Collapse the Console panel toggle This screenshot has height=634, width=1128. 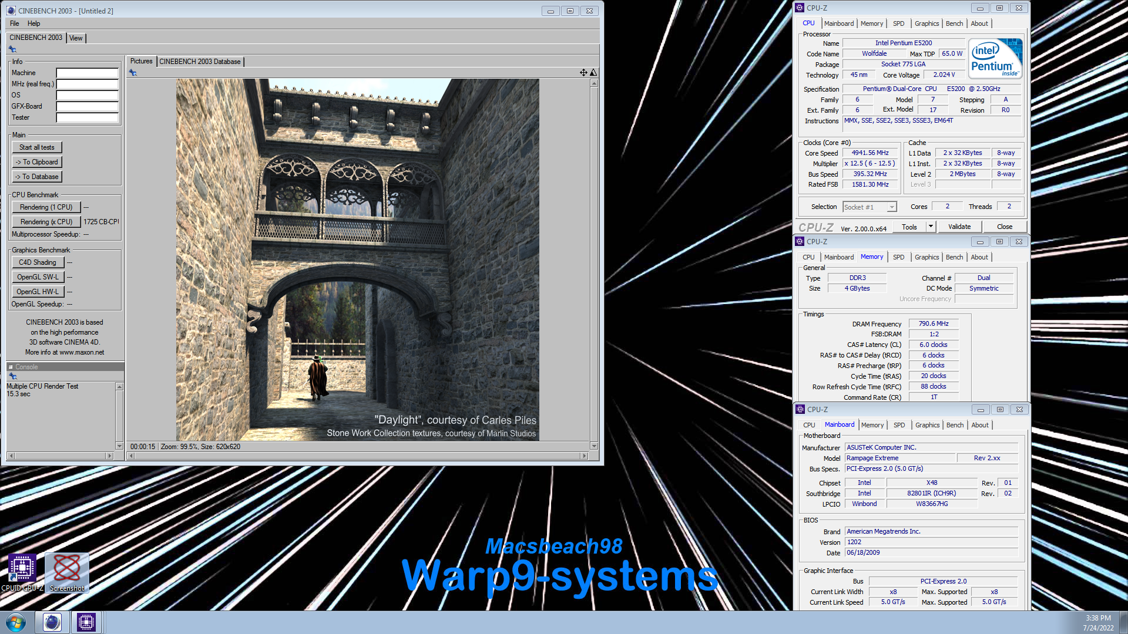click(11, 367)
